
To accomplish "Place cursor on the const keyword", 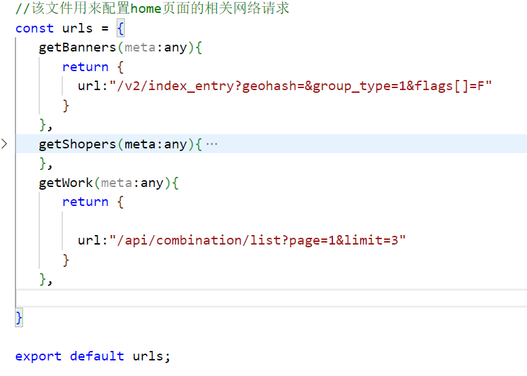I will coord(34,28).
